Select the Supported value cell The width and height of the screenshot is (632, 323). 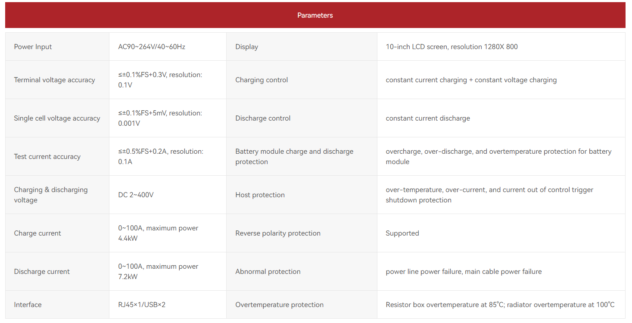[501, 233]
